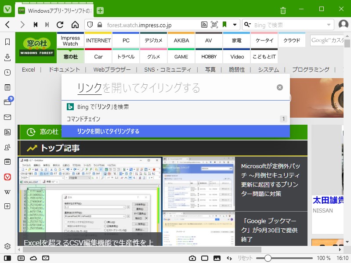Show site info padlock

click(100, 25)
